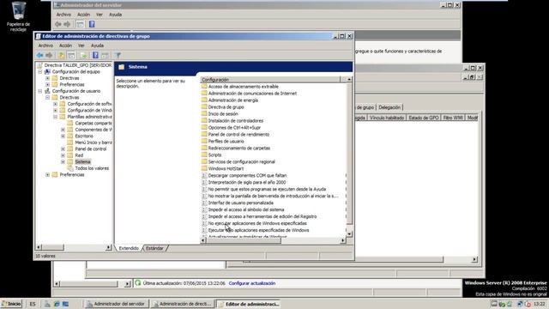Select Menú Inicio y barra tree item
This screenshot has height=309, width=549.
tap(94, 142)
